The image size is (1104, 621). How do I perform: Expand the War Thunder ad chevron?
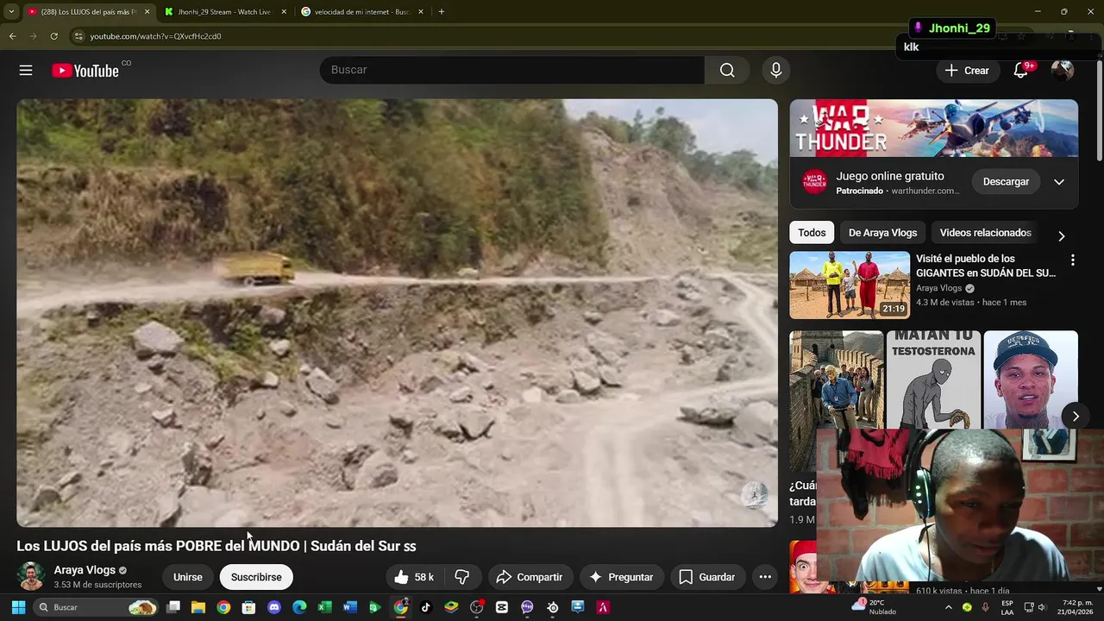click(1059, 182)
